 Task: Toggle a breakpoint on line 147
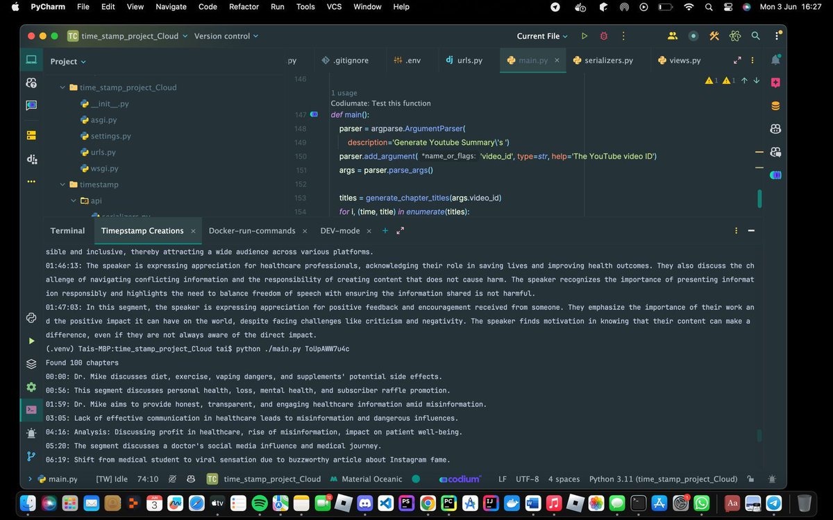(x=314, y=114)
